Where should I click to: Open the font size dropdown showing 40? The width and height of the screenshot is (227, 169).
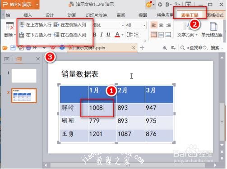click(144, 25)
